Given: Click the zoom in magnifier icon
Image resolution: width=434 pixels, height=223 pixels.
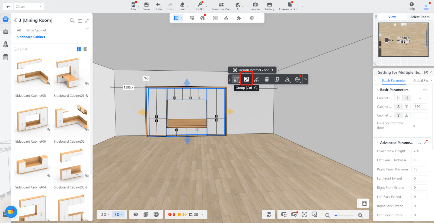Looking at the screenshot, I should (x=360, y=215).
